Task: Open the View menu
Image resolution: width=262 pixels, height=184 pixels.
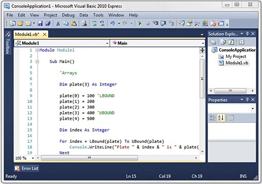Action: pos(35,15)
